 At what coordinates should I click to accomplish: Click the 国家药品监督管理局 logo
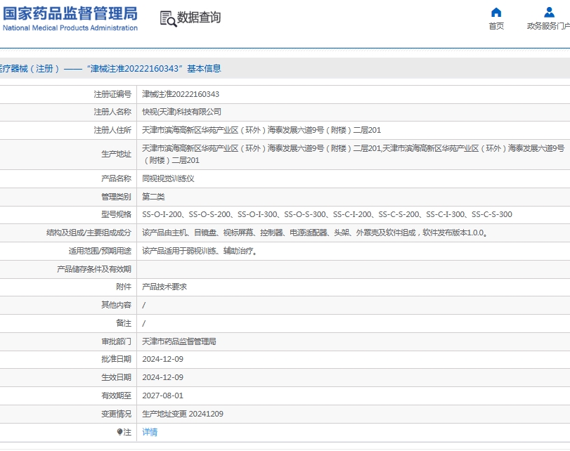(70, 18)
